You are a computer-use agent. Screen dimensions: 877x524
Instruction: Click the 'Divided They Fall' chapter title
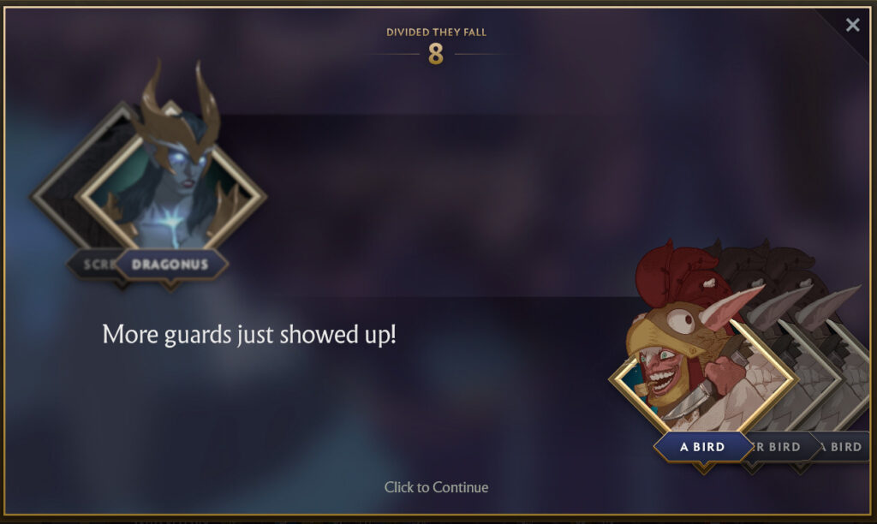(436, 33)
